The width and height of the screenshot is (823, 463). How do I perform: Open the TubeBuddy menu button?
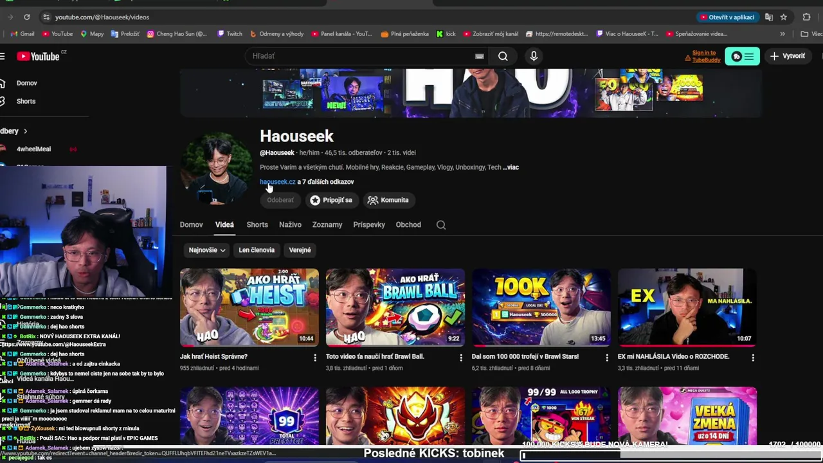(742, 56)
